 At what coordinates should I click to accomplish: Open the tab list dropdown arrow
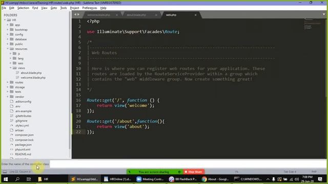(324, 14)
